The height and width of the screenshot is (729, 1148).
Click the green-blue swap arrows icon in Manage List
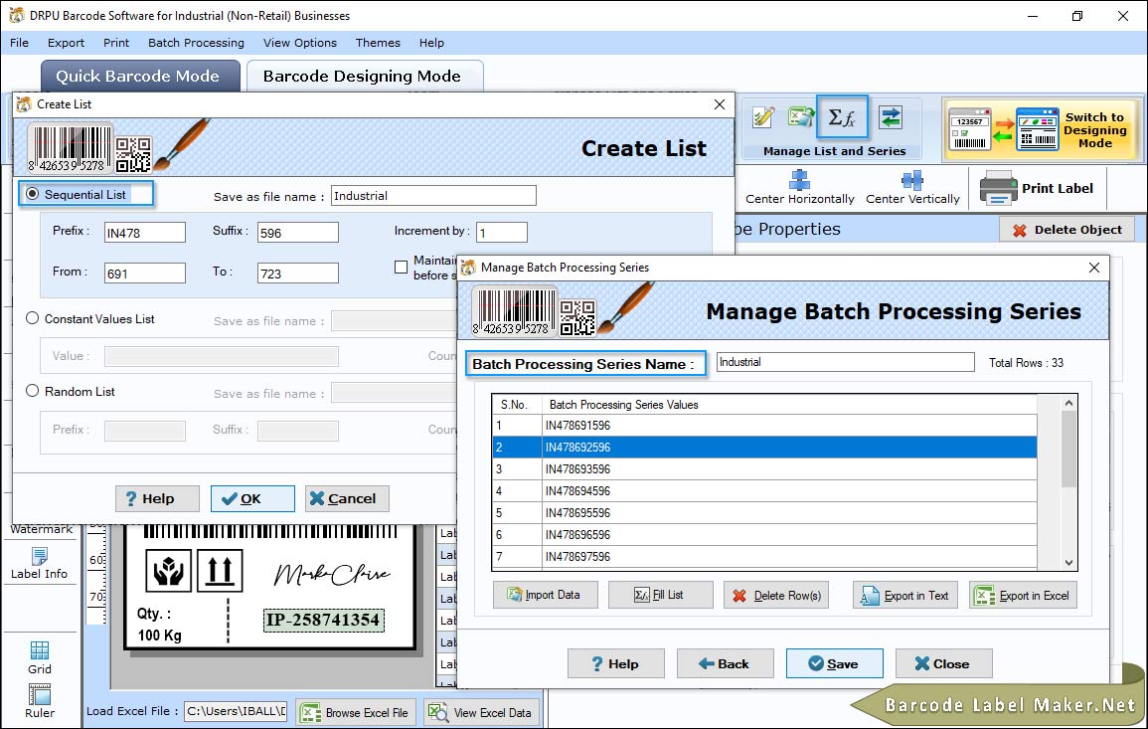click(x=891, y=117)
